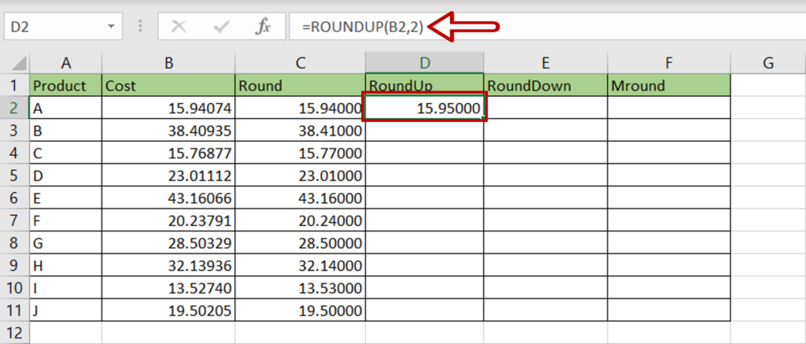Select Product cell containing letter J

pyautogui.click(x=66, y=311)
